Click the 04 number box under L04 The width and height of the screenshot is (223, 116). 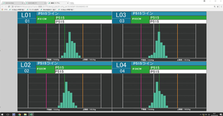pos(121,71)
